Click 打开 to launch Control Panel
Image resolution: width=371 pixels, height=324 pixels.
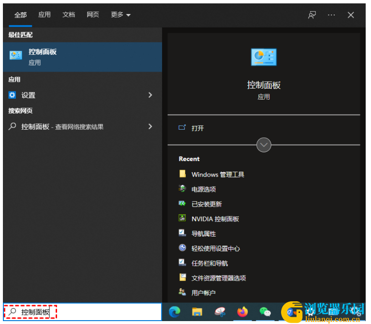197,128
